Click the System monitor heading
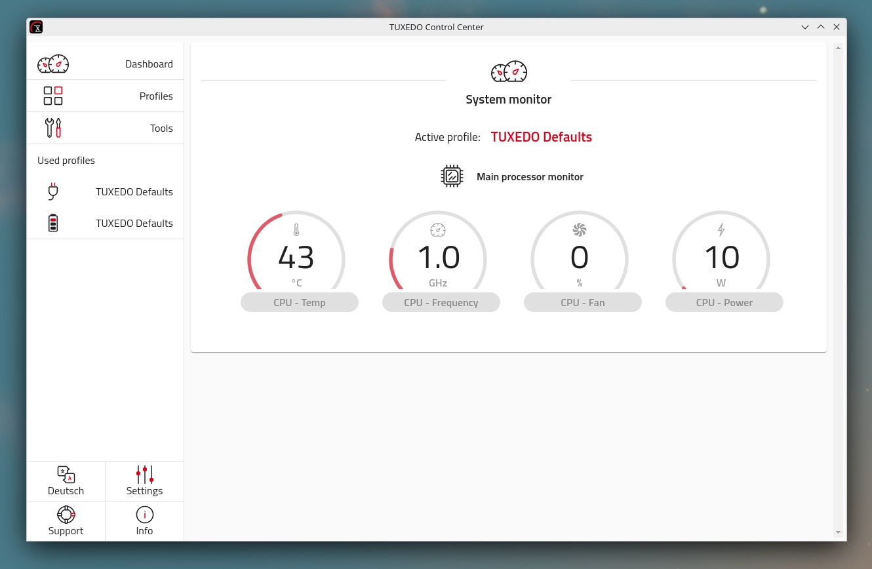The height and width of the screenshot is (569, 872). [509, 100]
